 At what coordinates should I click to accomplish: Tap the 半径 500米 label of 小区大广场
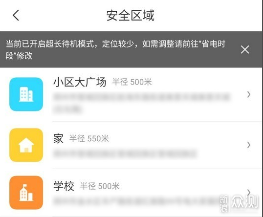click(x=132, y=82)
